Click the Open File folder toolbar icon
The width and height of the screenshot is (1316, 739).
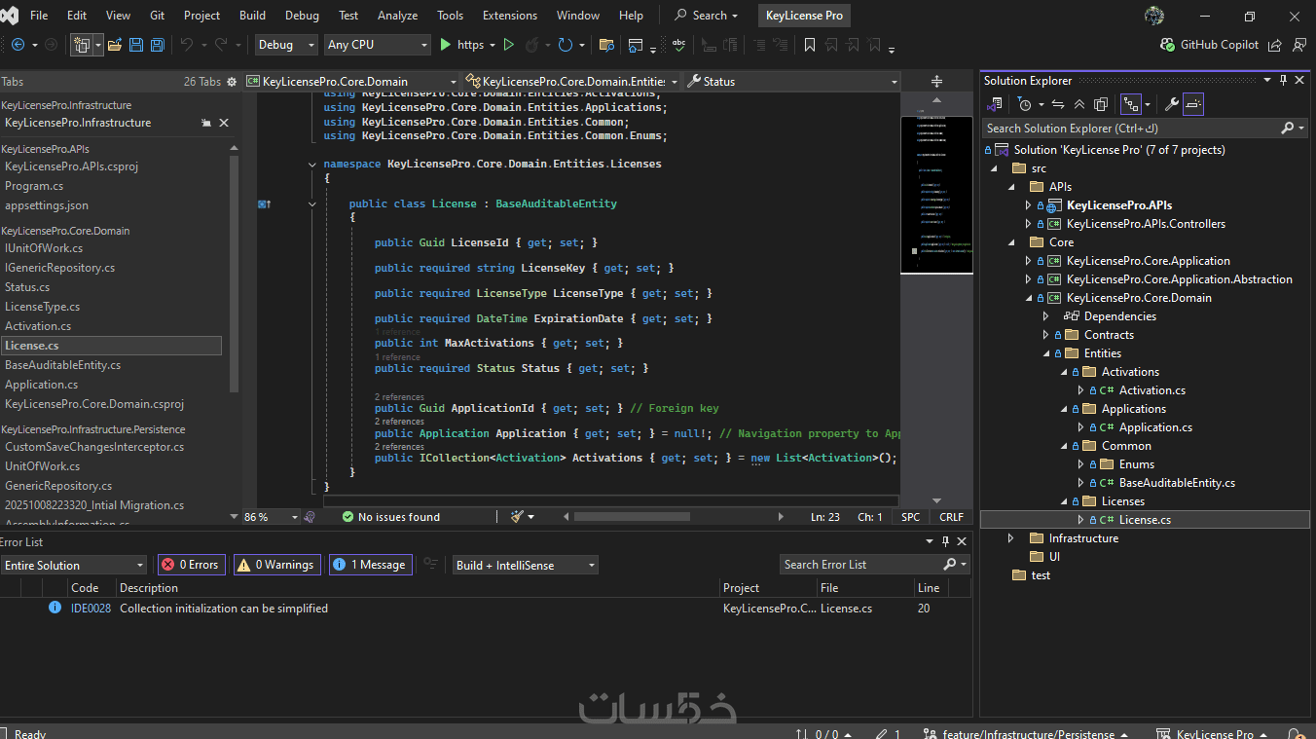[x=115, y=45]
